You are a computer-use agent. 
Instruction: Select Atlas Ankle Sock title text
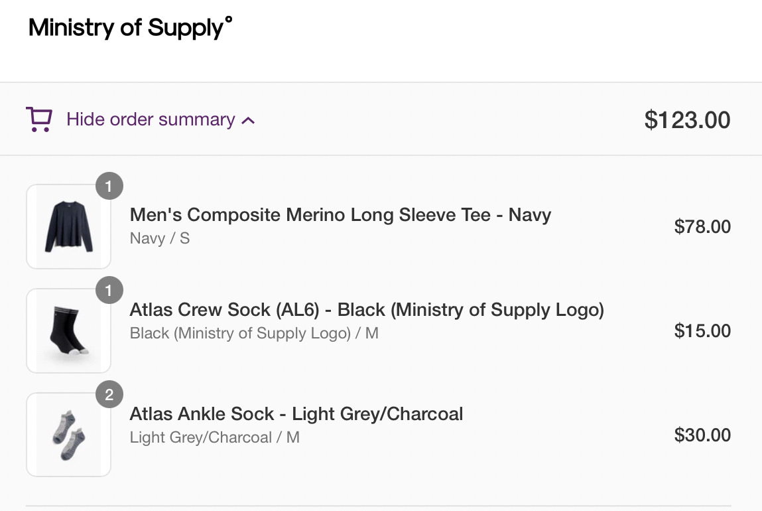(296, 414)
